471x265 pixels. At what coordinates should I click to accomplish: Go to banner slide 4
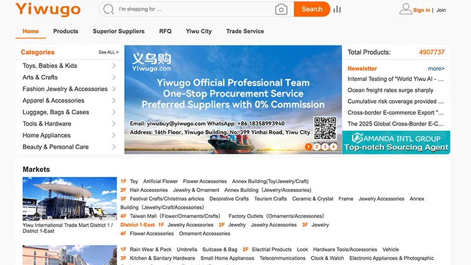coord(333,147)
